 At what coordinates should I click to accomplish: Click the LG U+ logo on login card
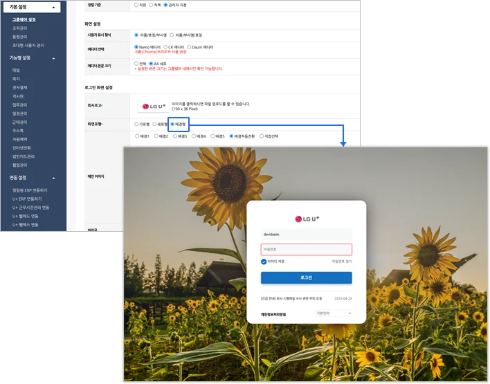coord(307,219)
